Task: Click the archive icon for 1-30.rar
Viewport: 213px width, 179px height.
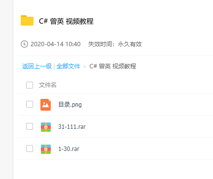Action: (46, 149)
